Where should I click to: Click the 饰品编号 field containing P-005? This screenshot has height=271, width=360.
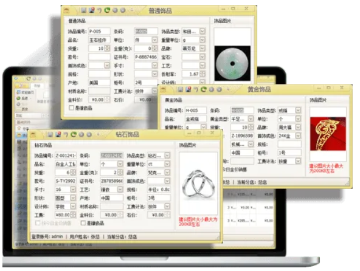(x=99, y=32)
